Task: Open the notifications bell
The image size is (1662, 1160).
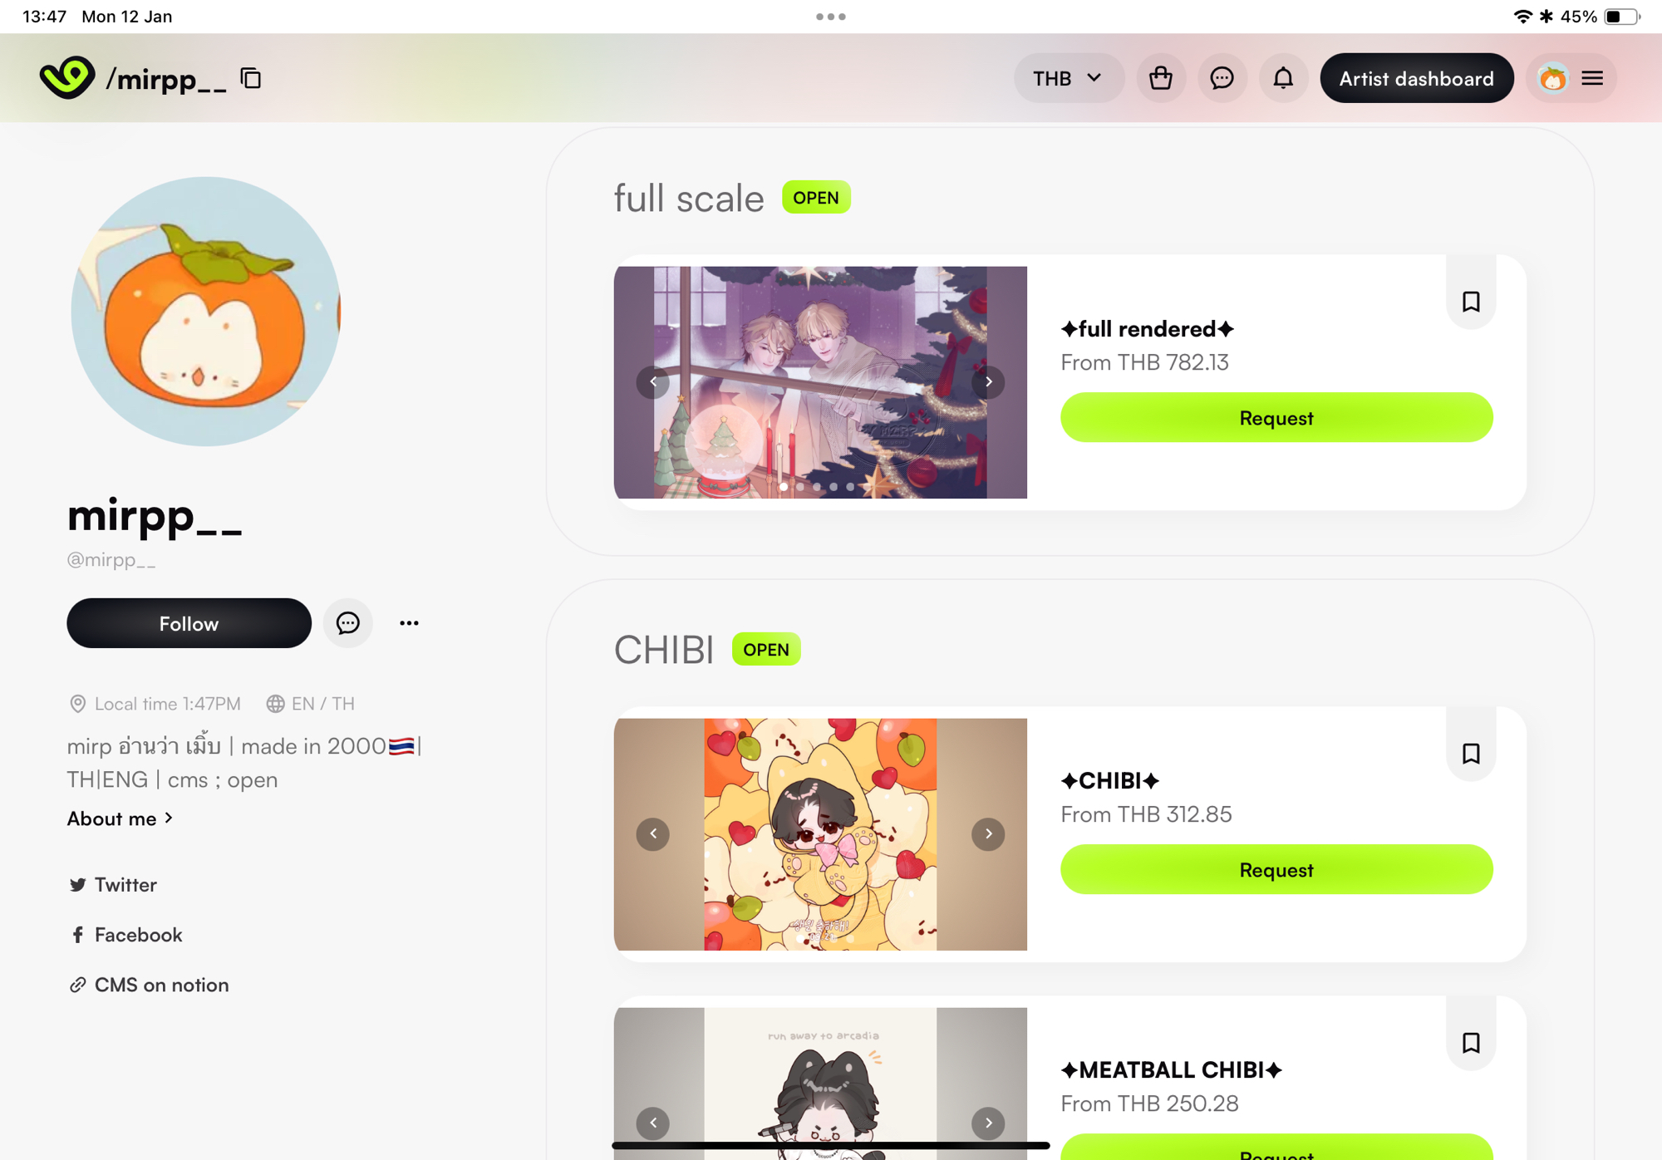Action: (x=1283, y=78)
